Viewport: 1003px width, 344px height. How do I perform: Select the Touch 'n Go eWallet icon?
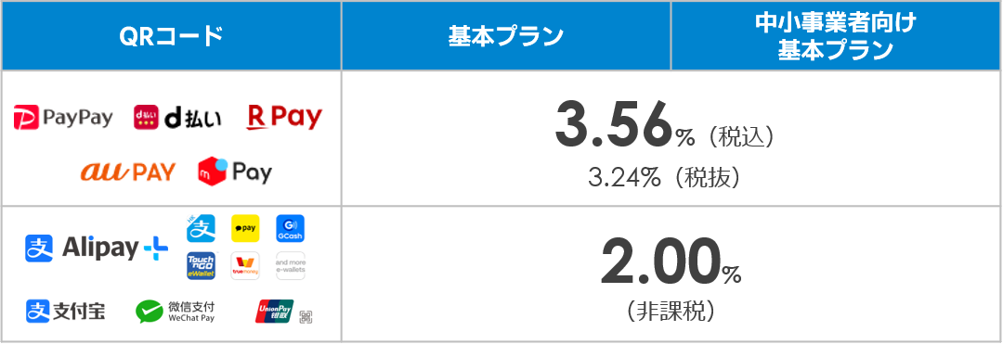point(201,265)
